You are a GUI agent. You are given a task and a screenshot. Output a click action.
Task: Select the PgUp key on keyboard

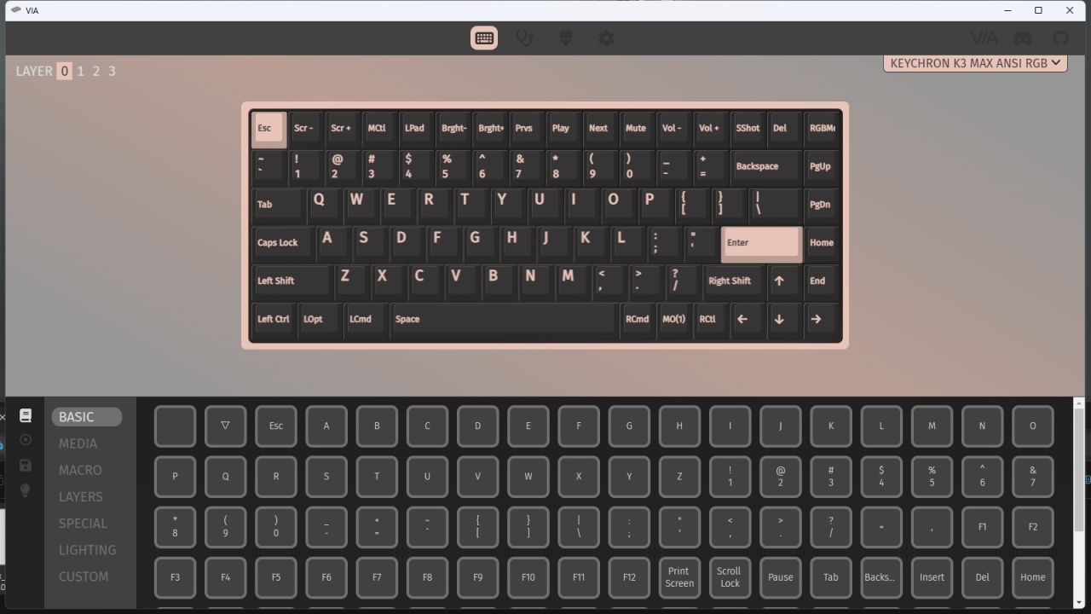pos(820,166)
